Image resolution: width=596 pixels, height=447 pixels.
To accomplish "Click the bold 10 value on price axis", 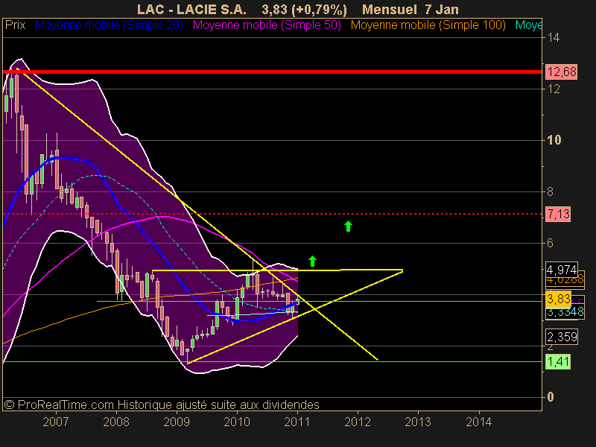I will [x=554, y=140].
